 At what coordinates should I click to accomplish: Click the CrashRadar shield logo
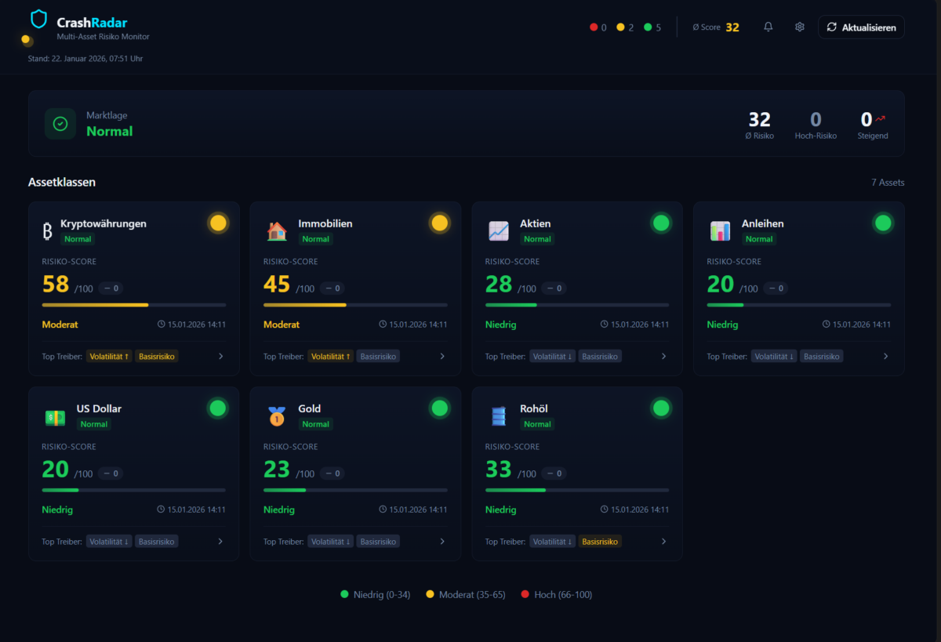[38, 20]
